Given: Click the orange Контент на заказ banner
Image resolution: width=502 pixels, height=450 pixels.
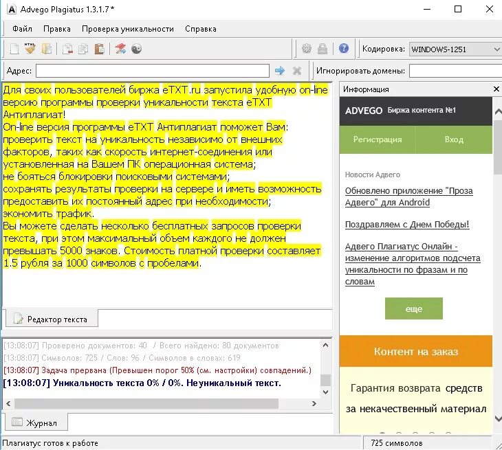Looking at the screenshot, I should coord(416,351).
